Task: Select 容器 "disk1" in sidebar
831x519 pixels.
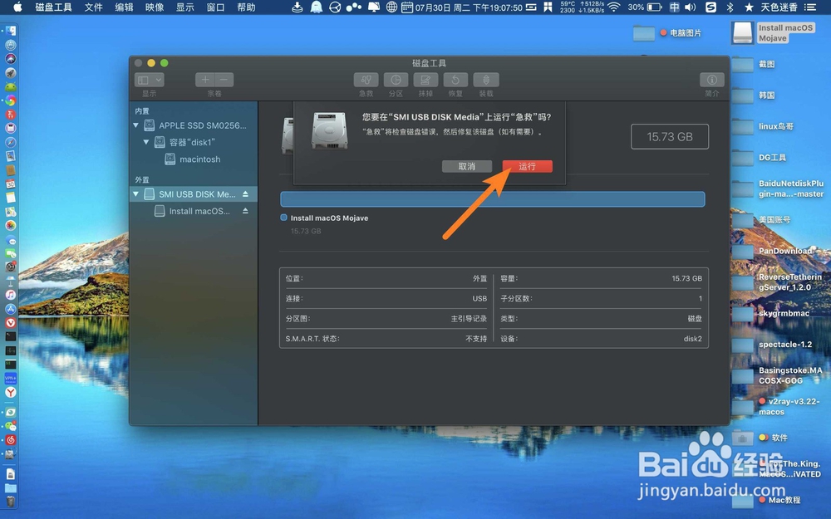Action: pyautogui.click(x=194, y=142)
